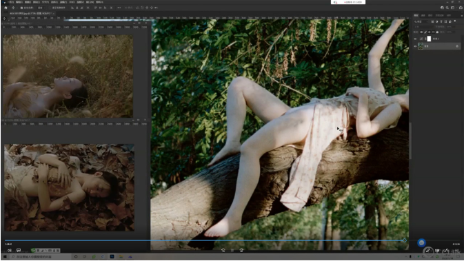Toggle lock artboard nesting icon
Screen dimensions: 464x261
(433, 32)
